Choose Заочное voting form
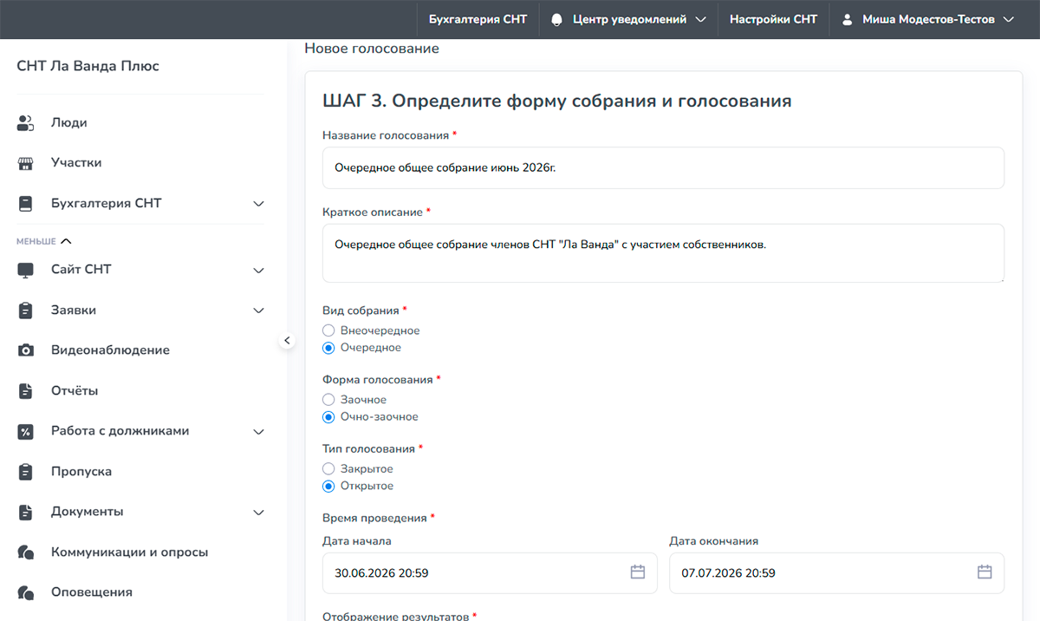Image resolution: width=1040 pixels, height=621 pixels. point(328,400)
